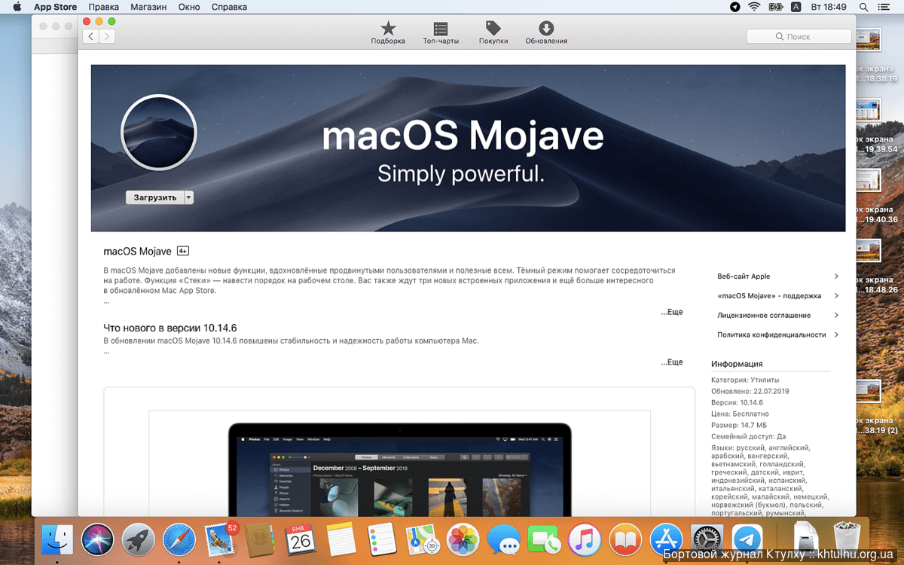Click the App Store Dock icon
The height and width of the screenshot is (565, 904).
pos(666,540)
